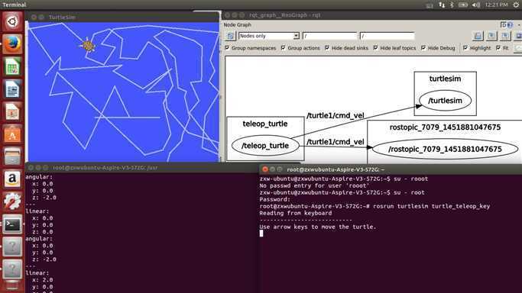Image resolution: width=522 pixels, height=293 pixels.
Task: Select the /turtlesim node ellipse
Action: (445, 101)
